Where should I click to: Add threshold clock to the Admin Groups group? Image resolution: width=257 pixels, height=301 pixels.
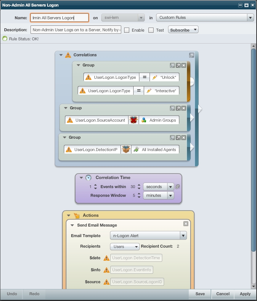click(x=178, y=108)
